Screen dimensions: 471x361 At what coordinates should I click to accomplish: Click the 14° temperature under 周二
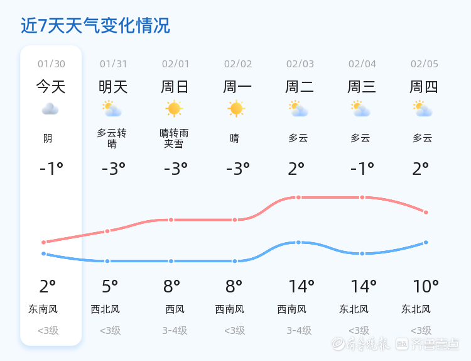pyautogui.click(x=301, y=287)
